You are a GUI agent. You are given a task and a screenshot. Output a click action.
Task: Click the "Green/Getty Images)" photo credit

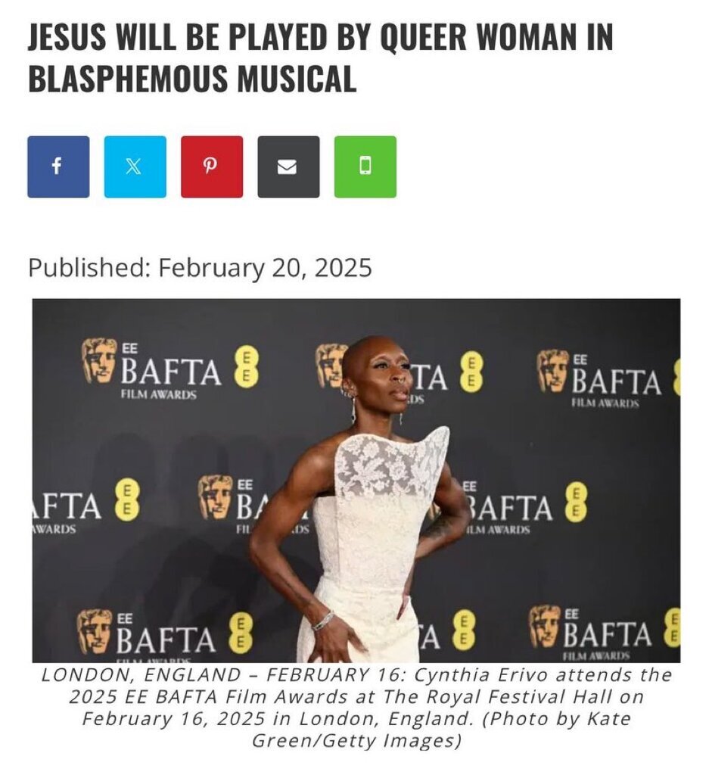[356, 740]
